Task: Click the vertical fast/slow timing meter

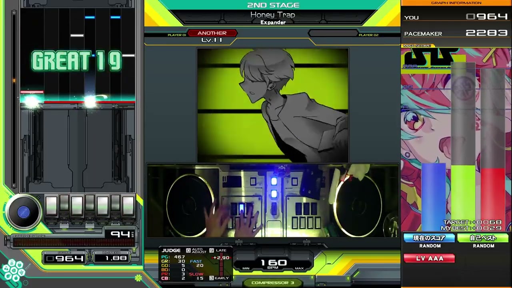Action: click(220, 265)
